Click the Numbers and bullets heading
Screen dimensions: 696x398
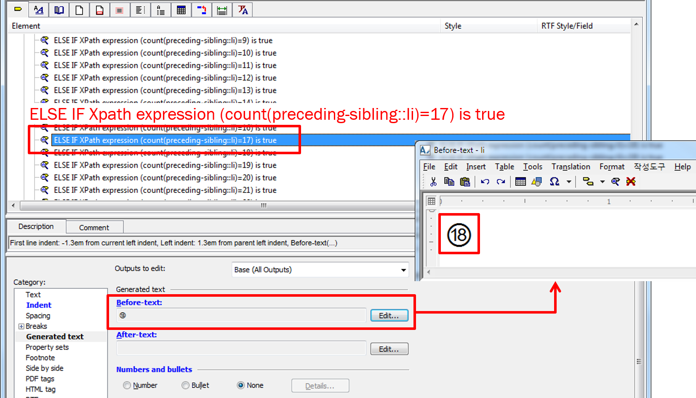coord(154,369)
